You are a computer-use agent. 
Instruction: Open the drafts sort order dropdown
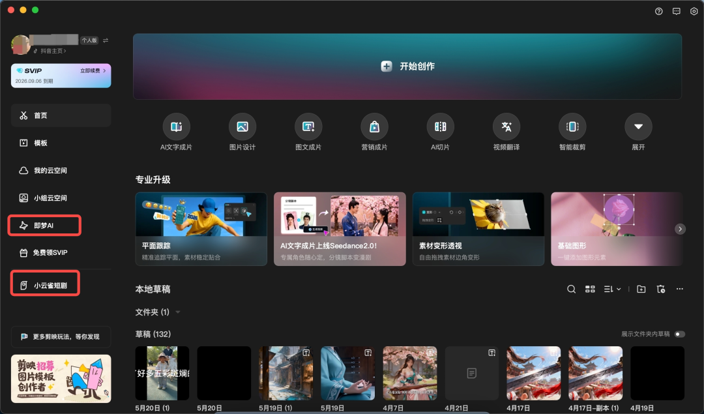(x=612, y=289)
